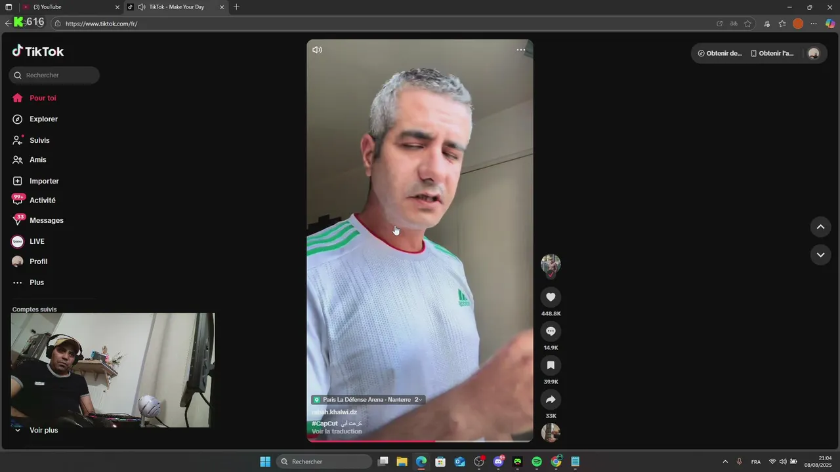The image size is (840, 472).
Task: Open the Windows Start menu
Action: pyautogui.click(x=265, y=462)
